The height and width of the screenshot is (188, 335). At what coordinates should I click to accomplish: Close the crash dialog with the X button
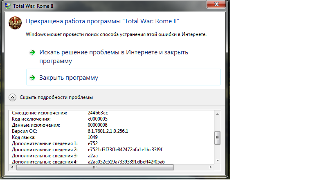(x=216, y=4)
